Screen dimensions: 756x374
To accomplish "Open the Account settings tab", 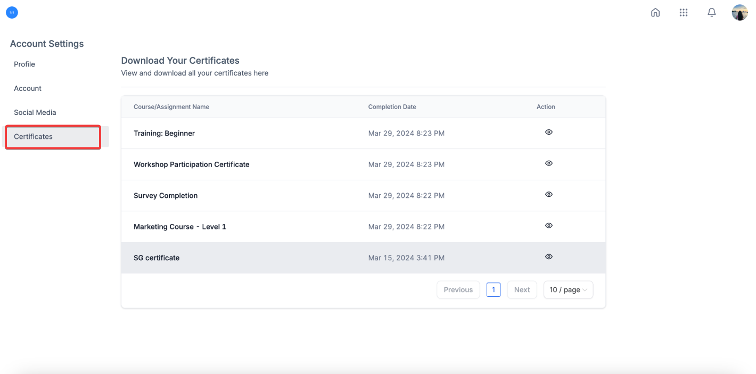I will click(28, 88).
